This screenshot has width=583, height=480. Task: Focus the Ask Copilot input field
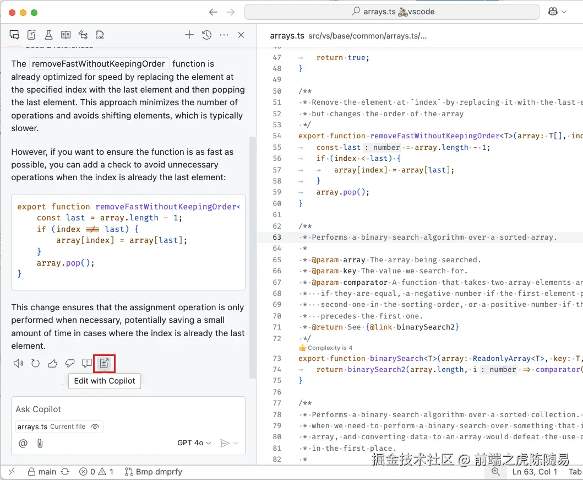128,409
